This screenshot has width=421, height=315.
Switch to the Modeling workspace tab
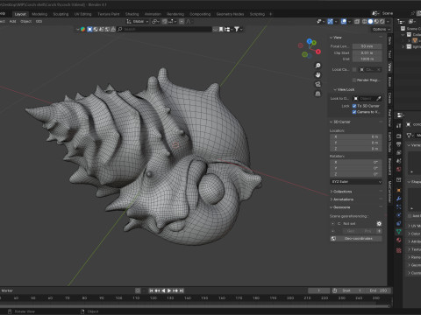click(39, 14)
